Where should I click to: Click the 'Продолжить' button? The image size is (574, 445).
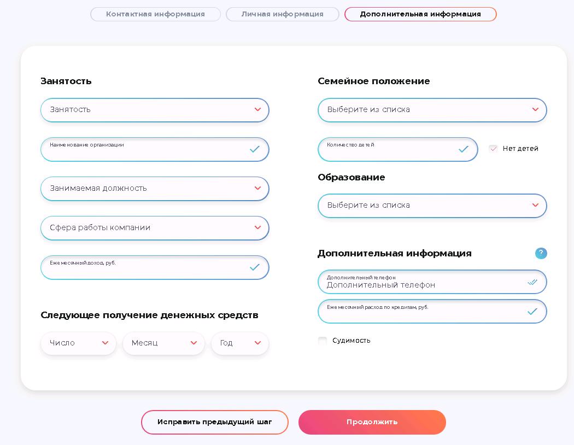coord(372,422)
